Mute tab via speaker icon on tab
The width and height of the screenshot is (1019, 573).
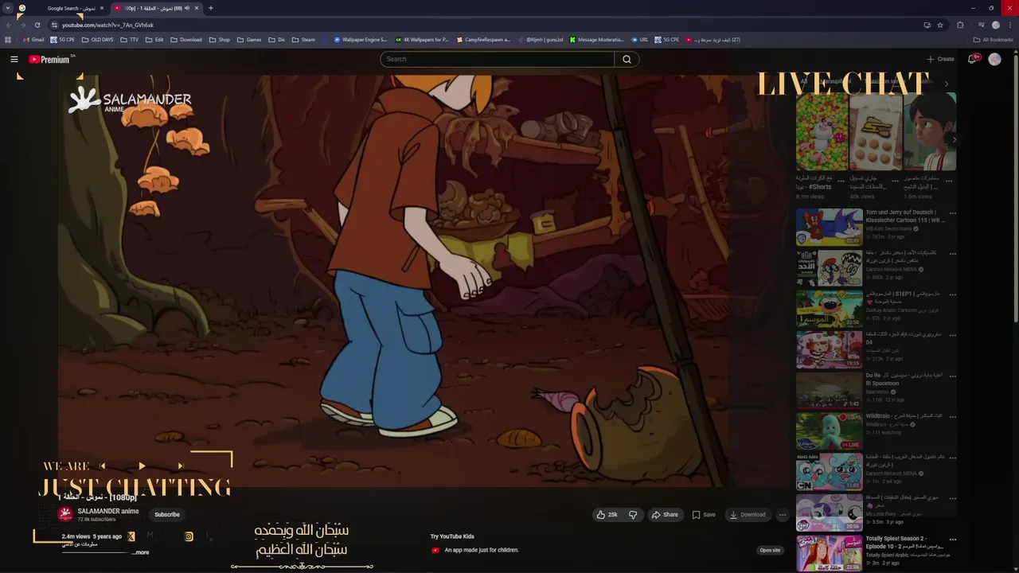[187, 8]
